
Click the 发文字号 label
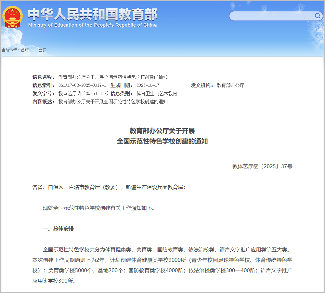pos(44,94)
